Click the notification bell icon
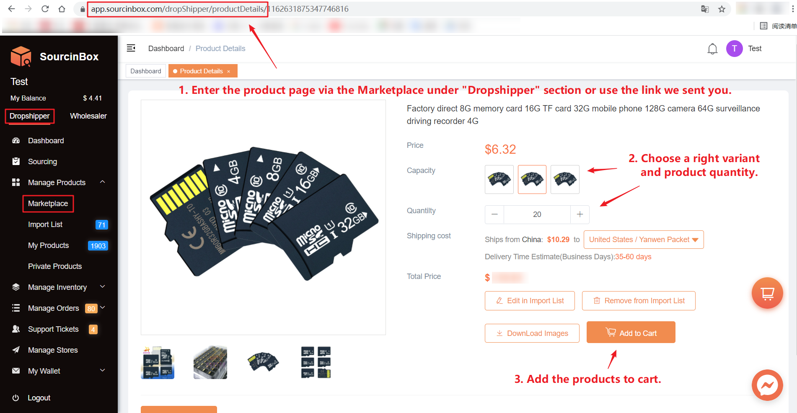The width and height of the screenshot is (797, 413). (x=712, y=49)
